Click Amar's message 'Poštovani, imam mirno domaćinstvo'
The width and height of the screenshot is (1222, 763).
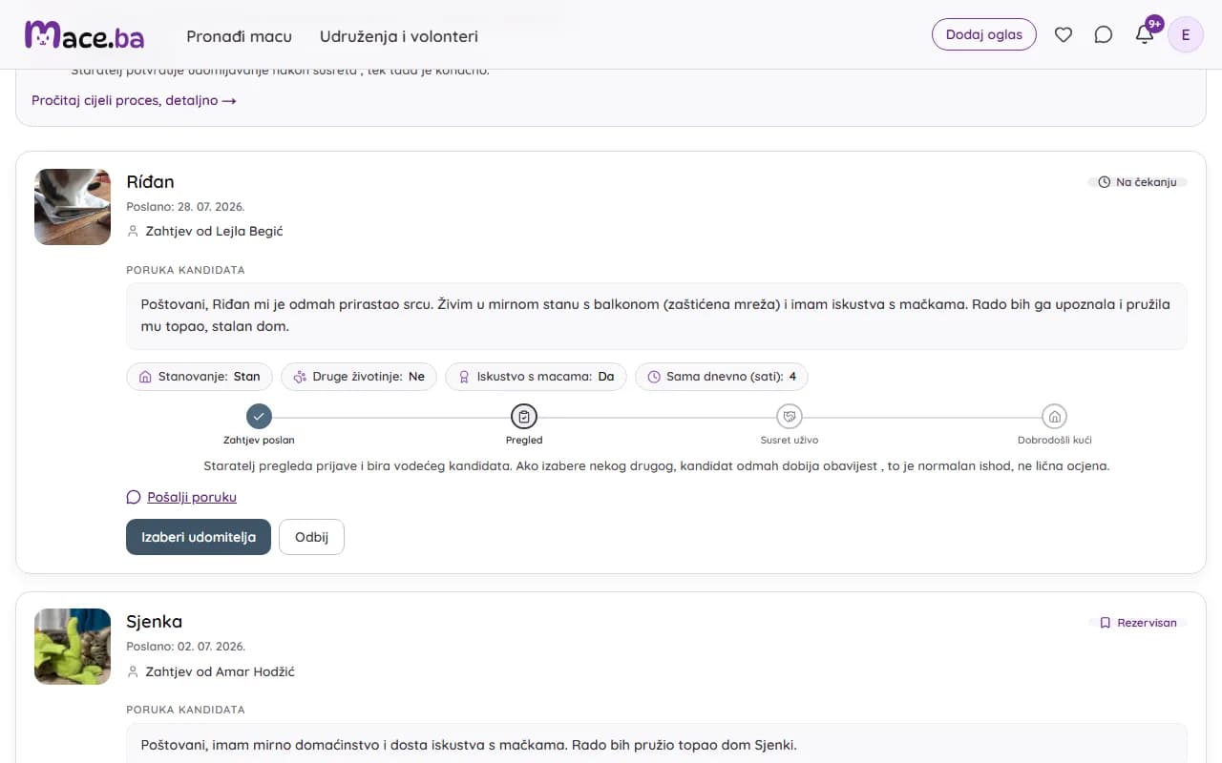click(469, 745)
